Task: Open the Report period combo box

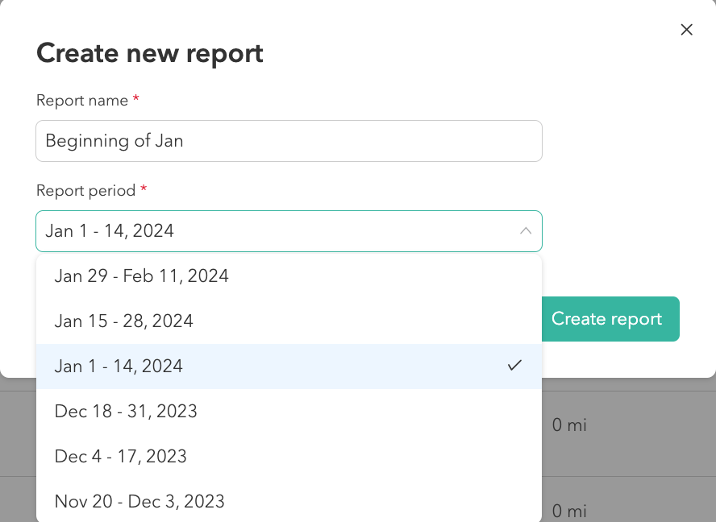Action: [289, 231]
